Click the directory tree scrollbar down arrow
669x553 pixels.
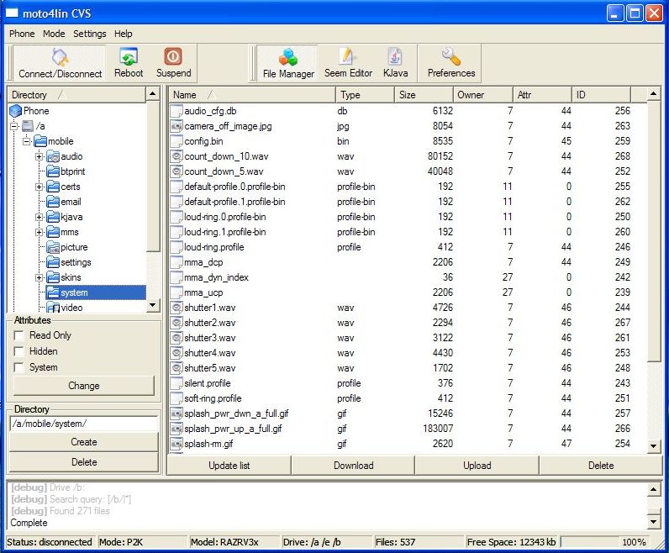tap(153, 306)
